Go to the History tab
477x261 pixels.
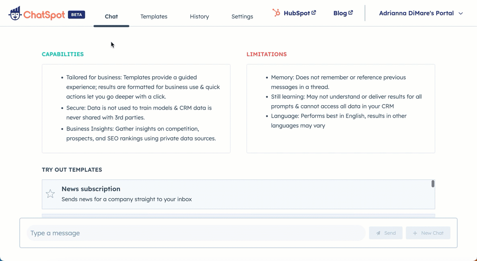click(199, 16)
